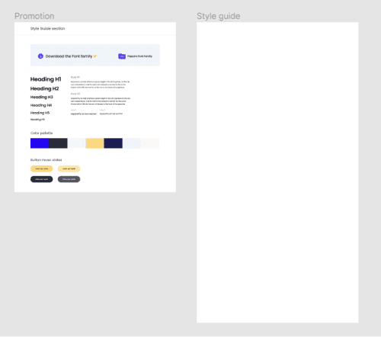The height and width of the screenshot is (337, 381).
Task: Pick the yellow color swatch
Action: pos(94,143)
